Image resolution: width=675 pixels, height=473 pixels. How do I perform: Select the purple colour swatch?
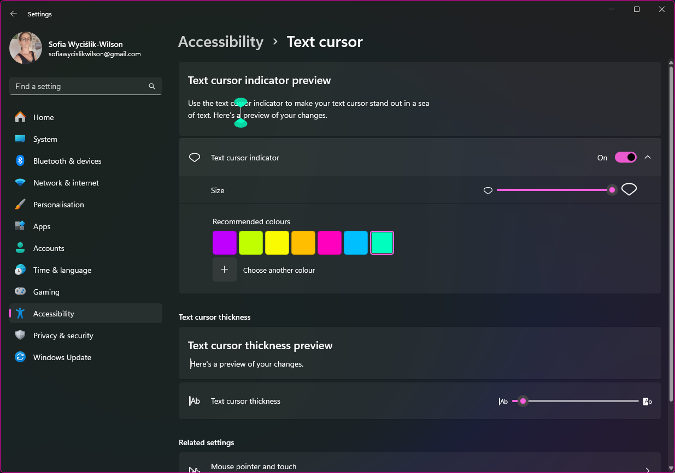225,243
